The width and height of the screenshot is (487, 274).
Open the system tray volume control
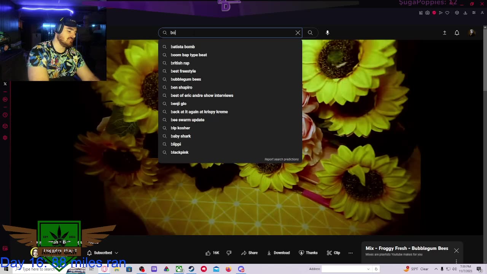coord(454,269)
